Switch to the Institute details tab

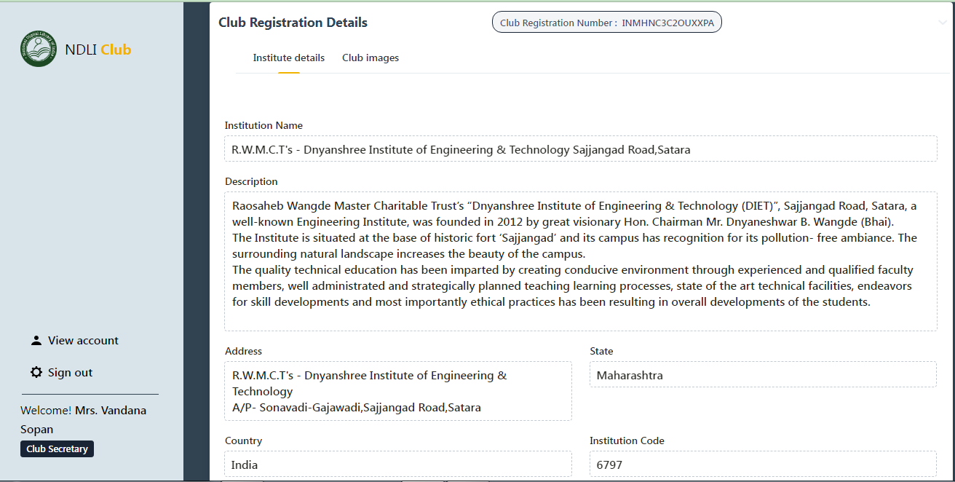[x=288, y=58]
